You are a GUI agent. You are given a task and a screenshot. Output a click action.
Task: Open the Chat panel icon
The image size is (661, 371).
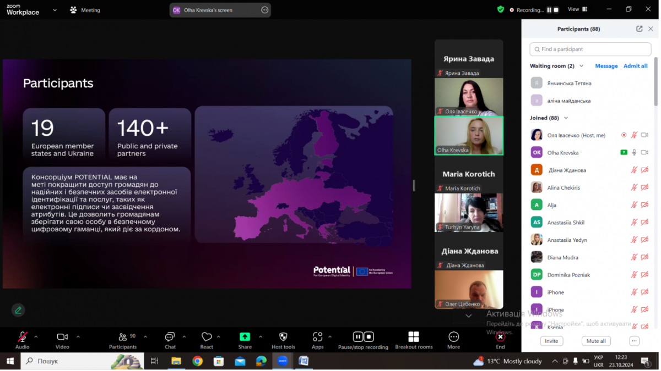(x=170, y=337)
